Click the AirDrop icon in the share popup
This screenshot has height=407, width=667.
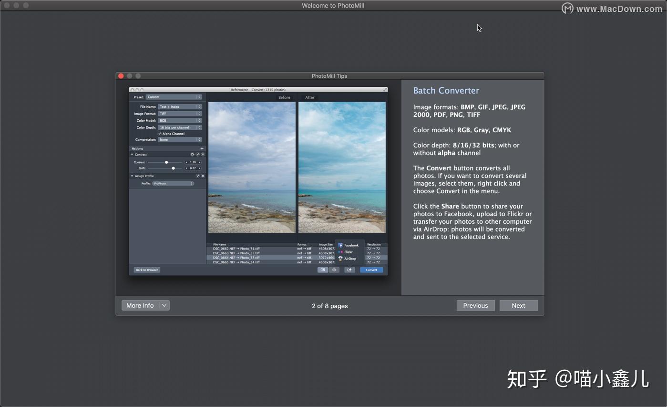340,259
